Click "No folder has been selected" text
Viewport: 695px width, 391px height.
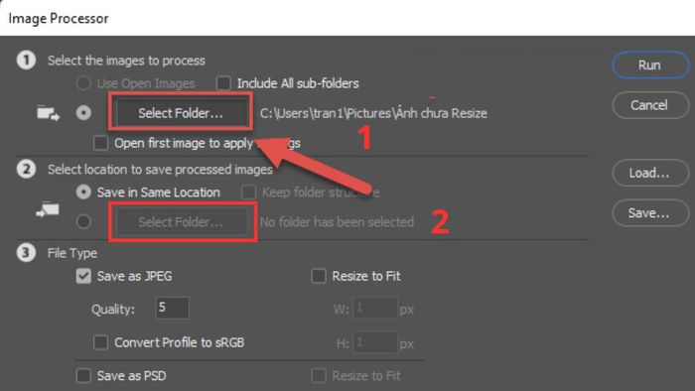tap(337, 222)
